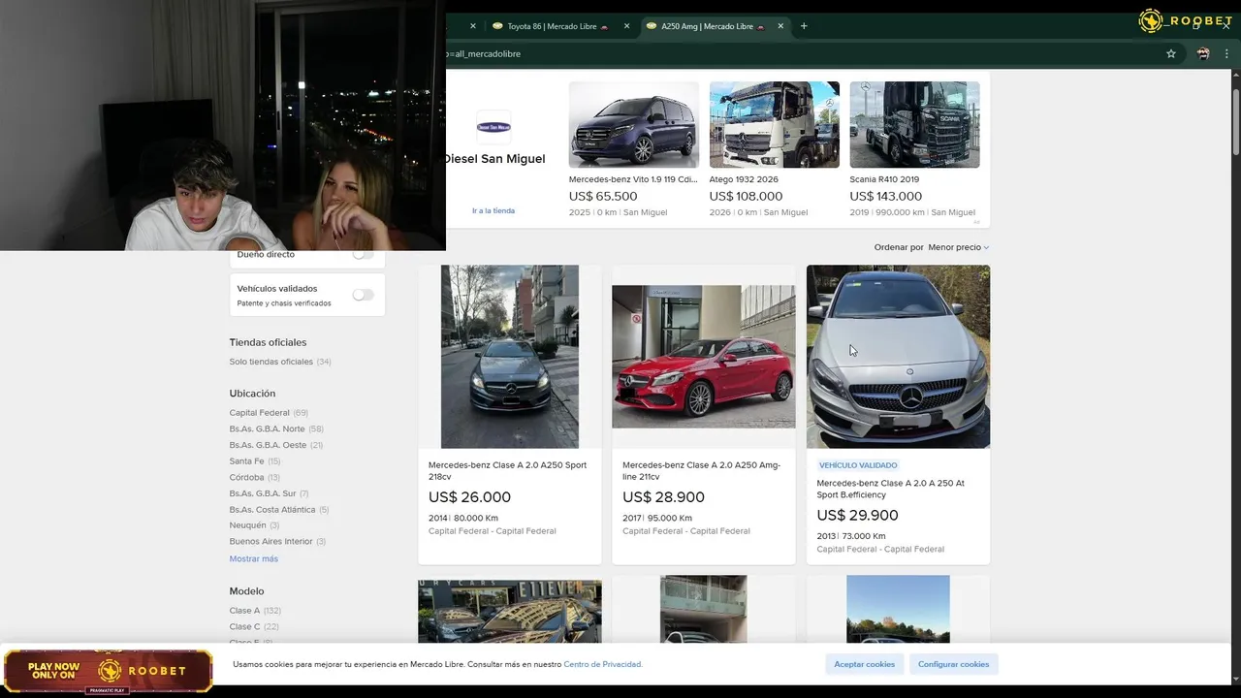Filter location by Bs.As. G.B.A. Oeste

pyautogui.click(x=276, y=445)
